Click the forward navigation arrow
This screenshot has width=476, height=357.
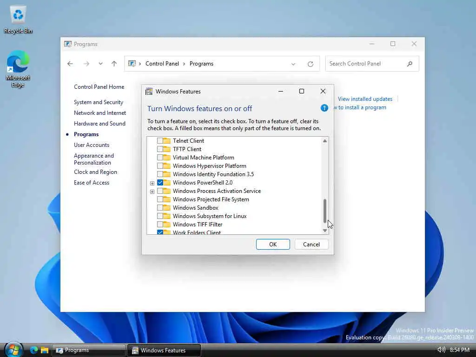(86, 64)
